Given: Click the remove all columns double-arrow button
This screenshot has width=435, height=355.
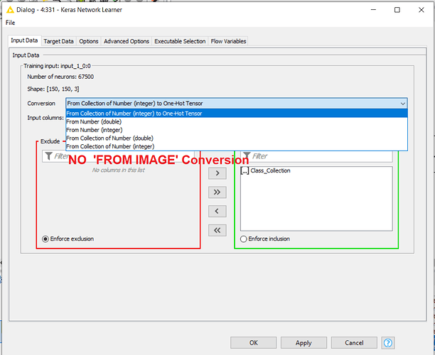Looking at the screenshot, I should [217, 230].
